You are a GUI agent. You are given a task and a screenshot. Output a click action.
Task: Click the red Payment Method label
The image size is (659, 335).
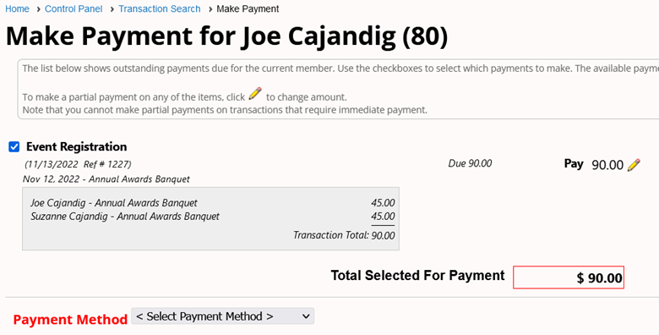(70, 320)
